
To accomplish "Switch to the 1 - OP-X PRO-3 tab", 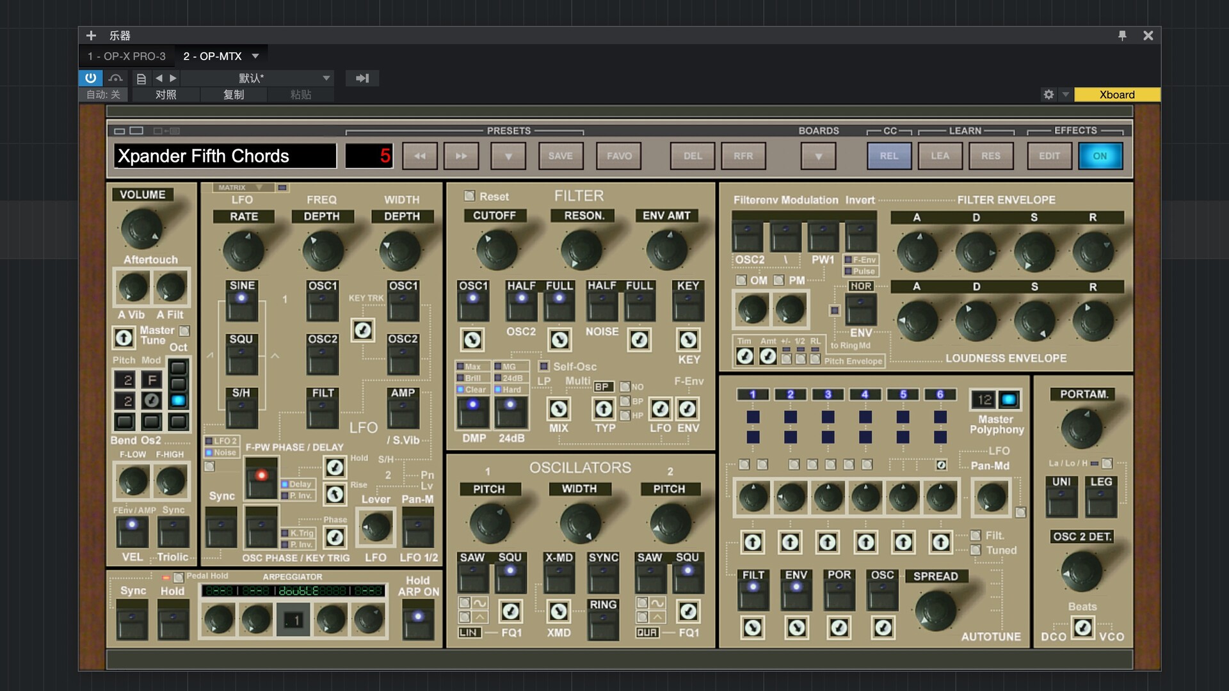I will 127,56.
